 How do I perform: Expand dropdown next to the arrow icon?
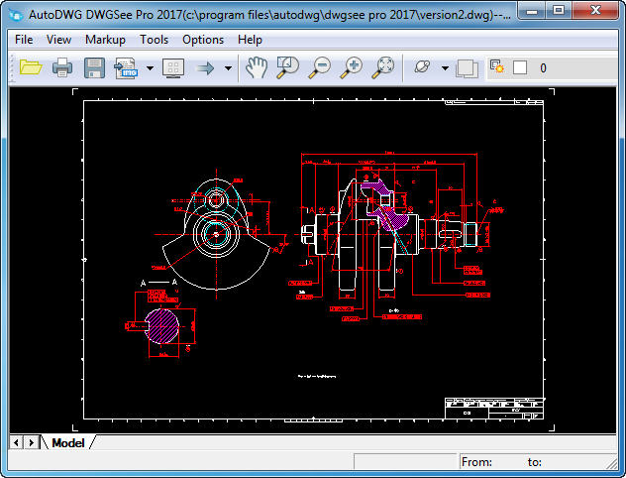click(228, 68)
